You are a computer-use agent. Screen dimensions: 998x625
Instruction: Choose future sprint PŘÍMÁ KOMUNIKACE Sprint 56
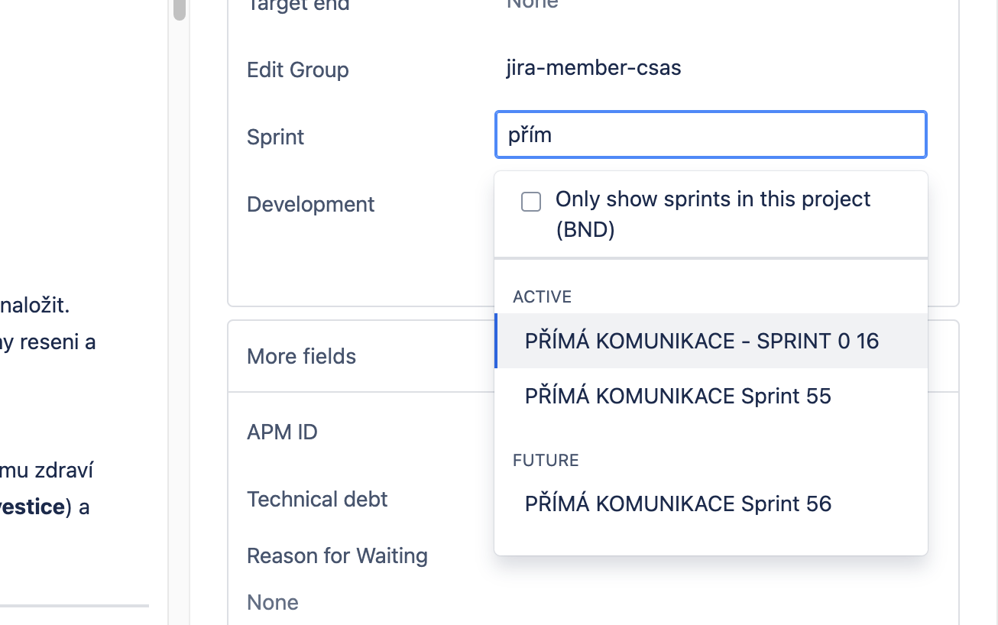(x=679, y=504)
